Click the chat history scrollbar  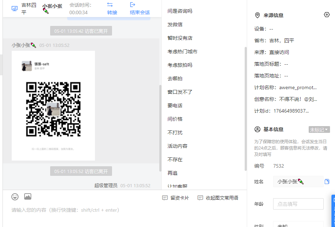point(160,128)
